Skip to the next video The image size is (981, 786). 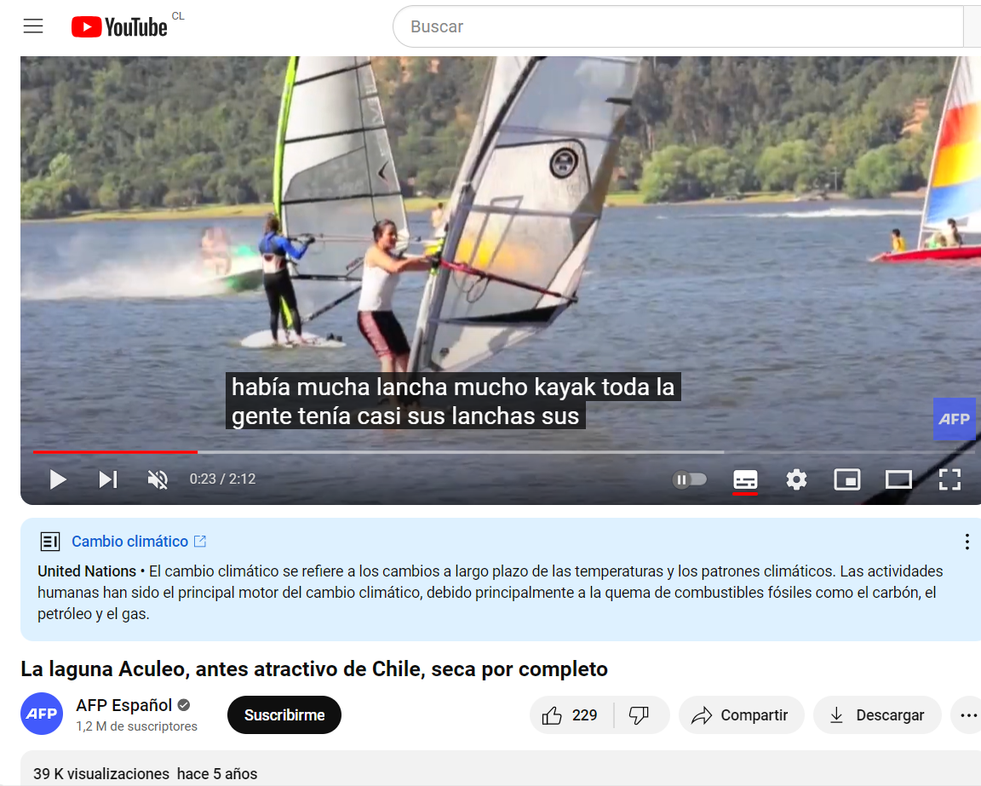point(108,479)
